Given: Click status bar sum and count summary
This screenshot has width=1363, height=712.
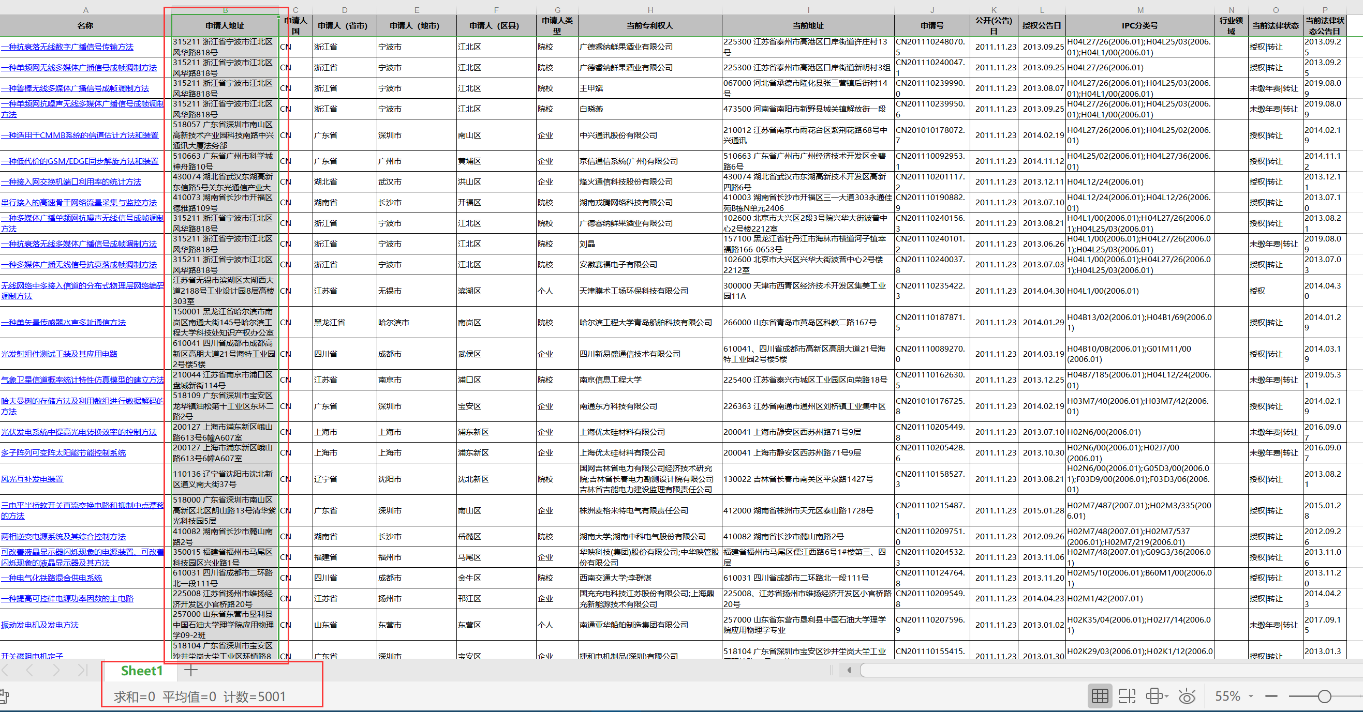Looking at the screenshot, I should pos(200,696).
